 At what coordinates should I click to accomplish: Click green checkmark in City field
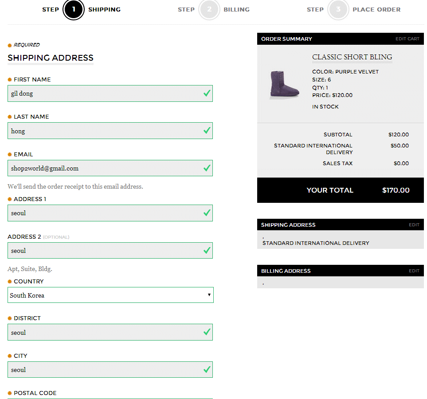207,370
